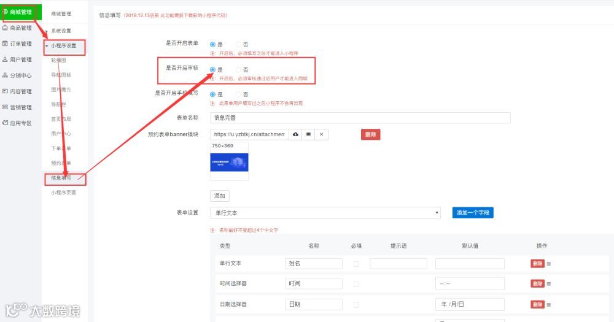Click the cloud upload icon beside banner URL
This screenshot has height=322, width=614.
(x=296, y=134)
